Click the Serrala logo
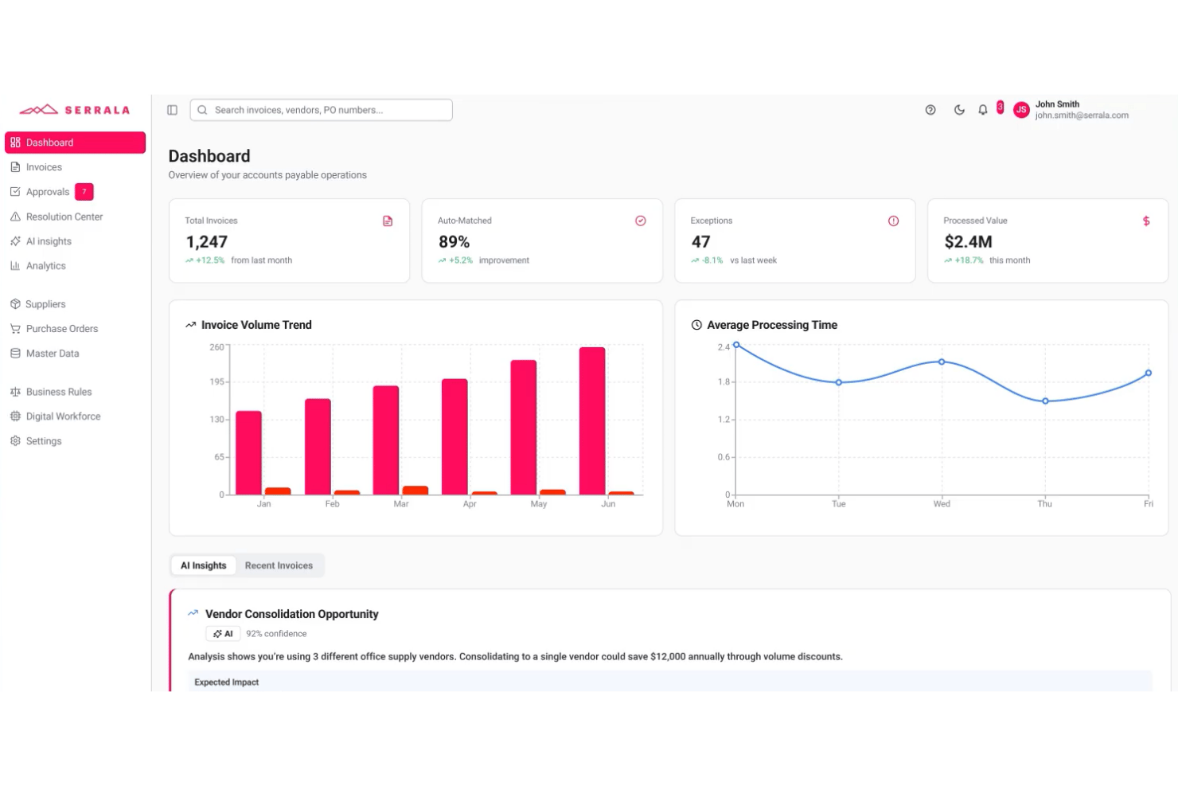Screen dimensions: 1178x786 tap(74, 110)
